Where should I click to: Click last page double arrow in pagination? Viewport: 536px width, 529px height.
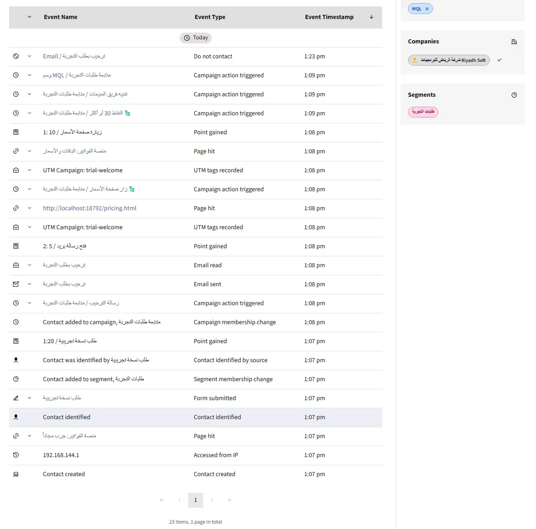[x=229, y=500]
